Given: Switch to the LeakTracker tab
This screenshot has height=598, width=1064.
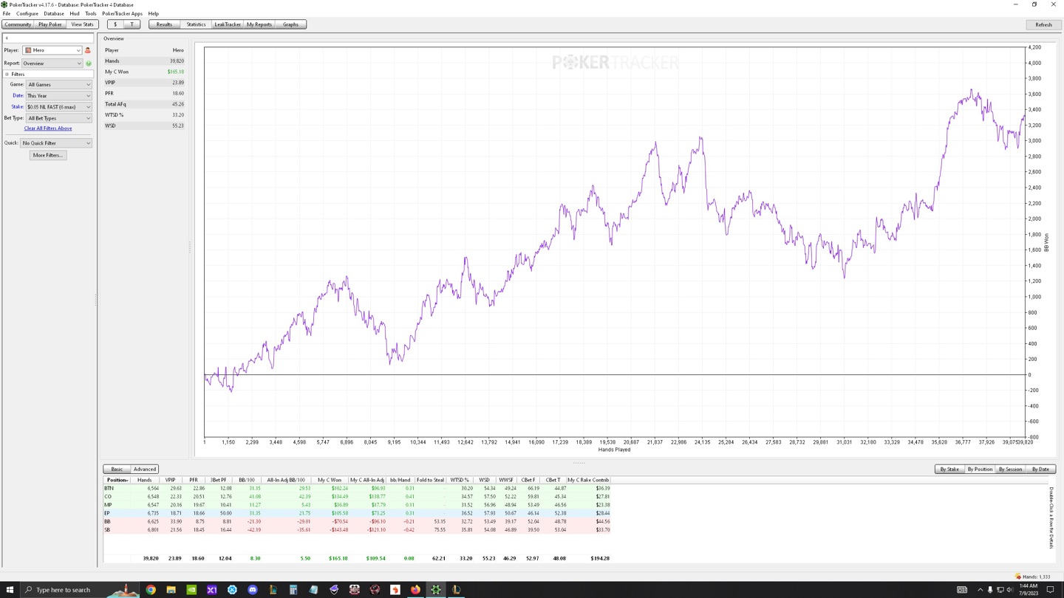Looking at the screenshot, I should 227,24.
